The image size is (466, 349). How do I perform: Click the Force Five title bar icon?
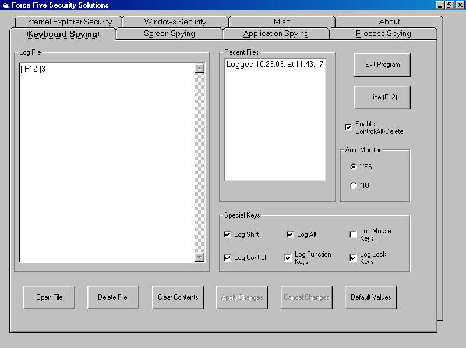(5, 5)
